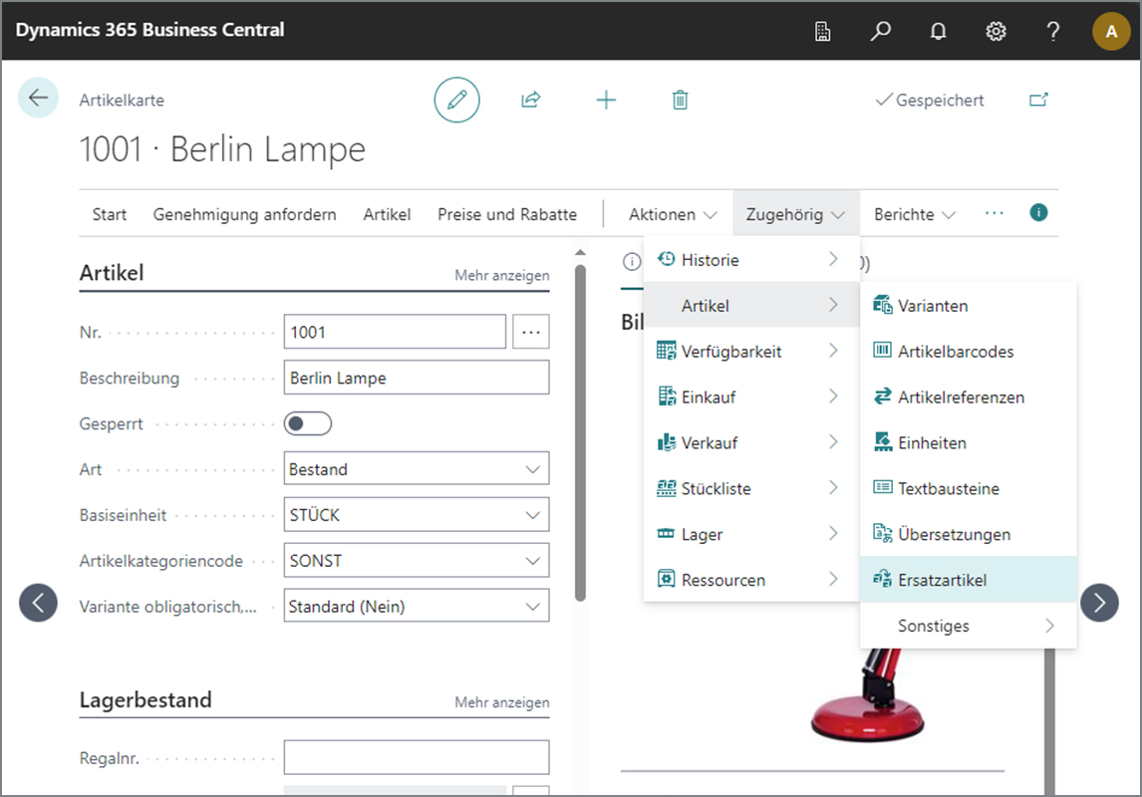This screenshot has height=797, width=1142.
Task: Click the Lager icon
Action: 666,534
